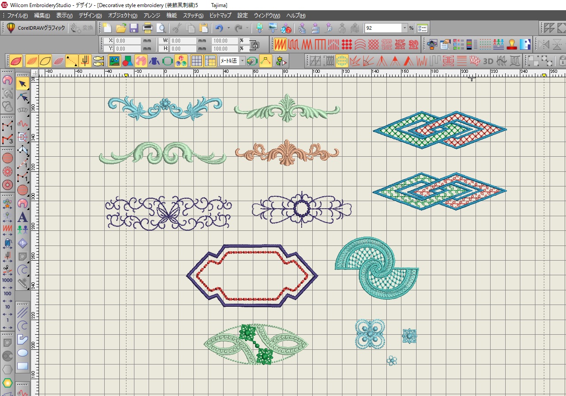Screen dimensions: 566x396
Task: Click the W width field
Action: tap(183, 40)
